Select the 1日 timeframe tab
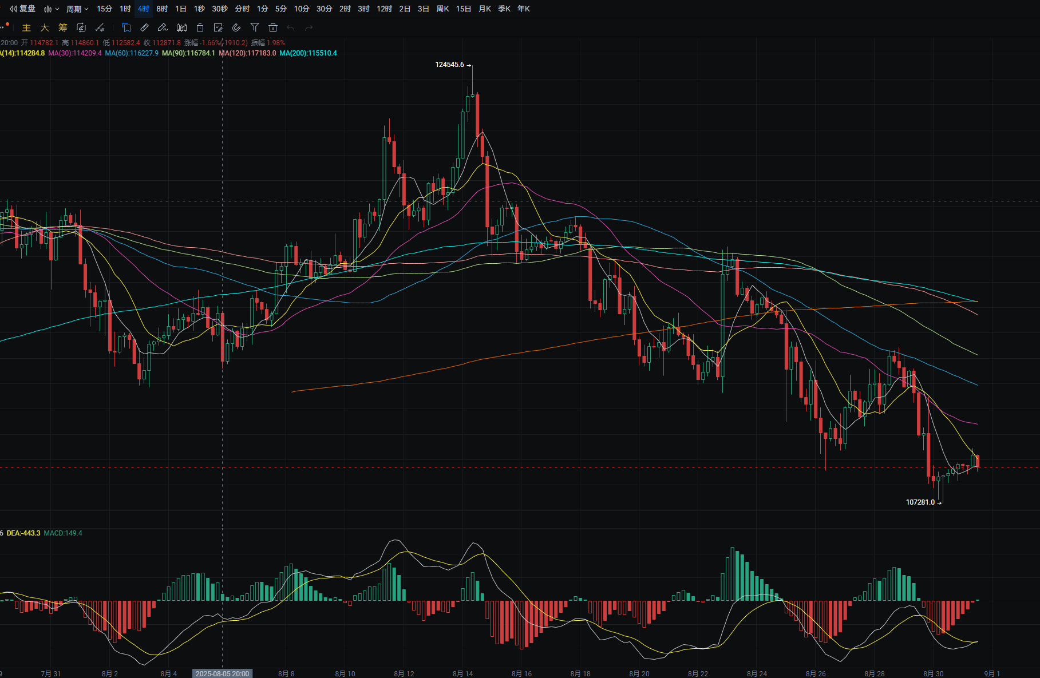Viewport: 1040px width, 678px height. [181, 9]
